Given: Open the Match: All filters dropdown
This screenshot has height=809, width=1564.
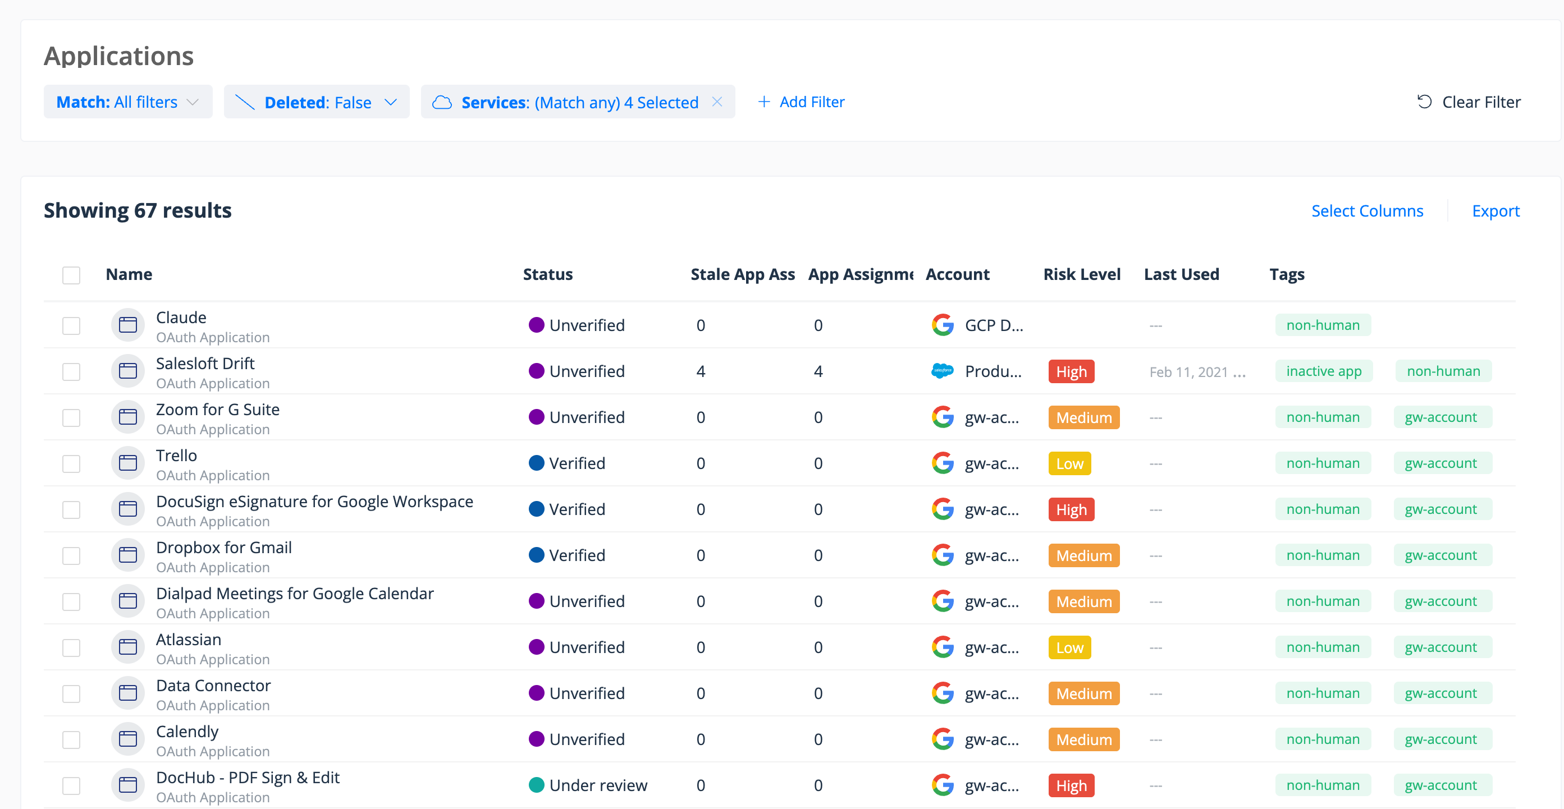Looking at the screenshot, I should pyautogui.click(x=127, y=102).
